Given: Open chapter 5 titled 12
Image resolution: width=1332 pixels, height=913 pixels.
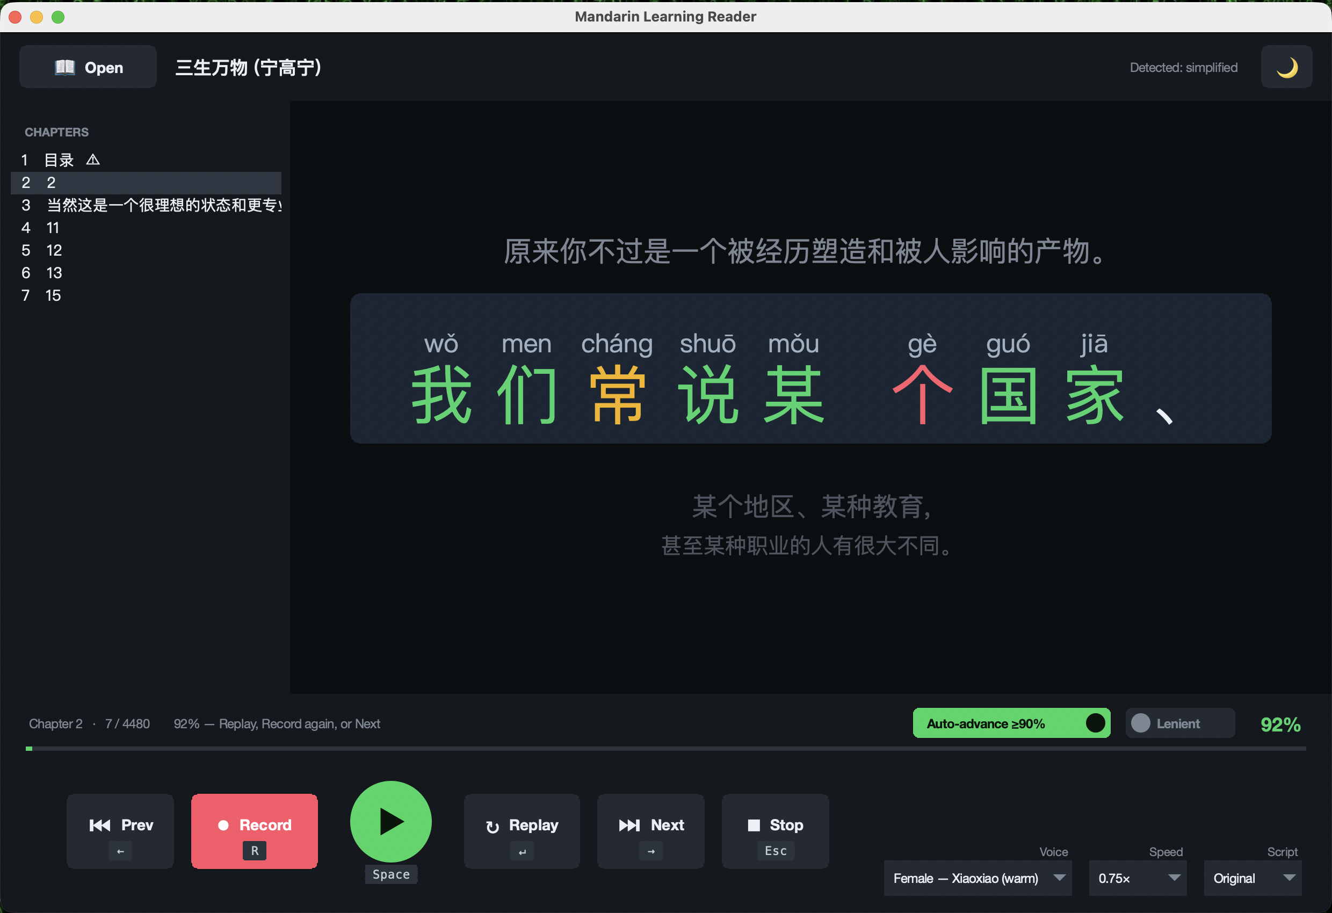Looking at the screenshot, I should (x=146, y=250).
